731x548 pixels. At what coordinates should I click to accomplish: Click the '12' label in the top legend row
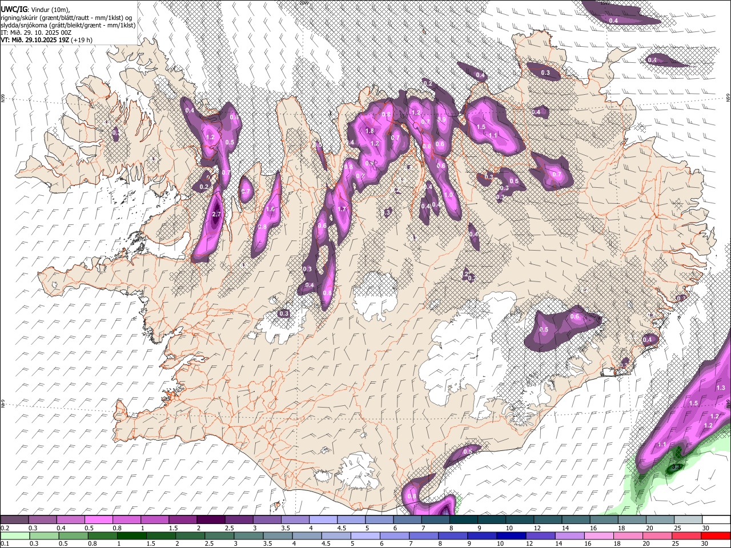537,528
